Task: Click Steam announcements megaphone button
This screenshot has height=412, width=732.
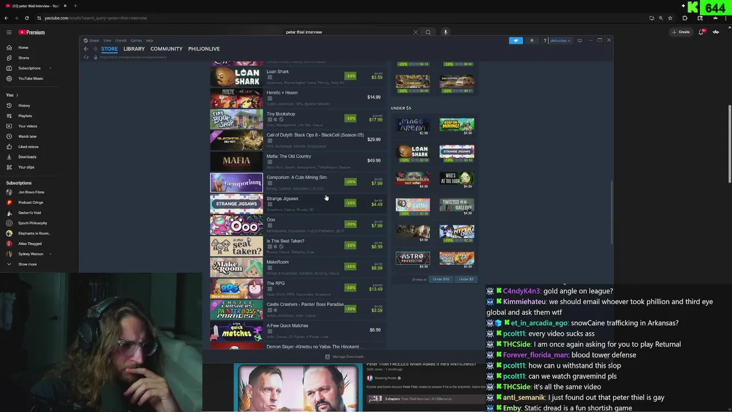Action: (516, 41)
